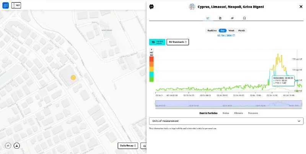Select the Month period option
306x154 pixels.
click(x=241, y=30)
